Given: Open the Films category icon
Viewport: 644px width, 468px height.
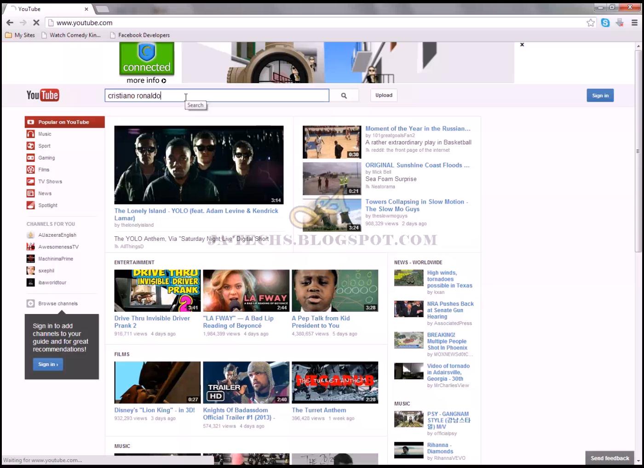Looking at the screenshot, I should [30, 170].
